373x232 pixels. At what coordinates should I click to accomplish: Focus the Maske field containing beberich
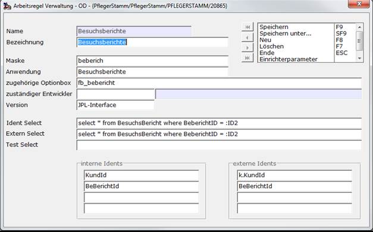[152, 61]
